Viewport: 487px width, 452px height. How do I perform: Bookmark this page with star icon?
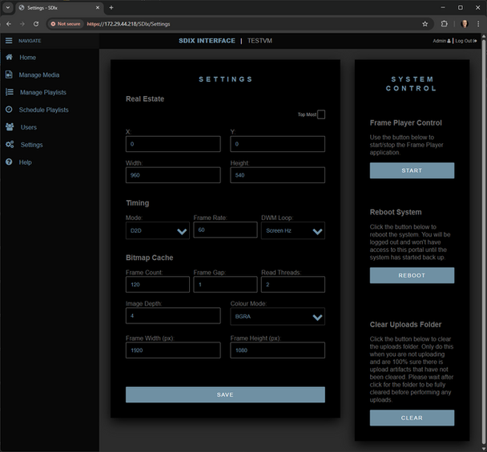click(425, 24)
